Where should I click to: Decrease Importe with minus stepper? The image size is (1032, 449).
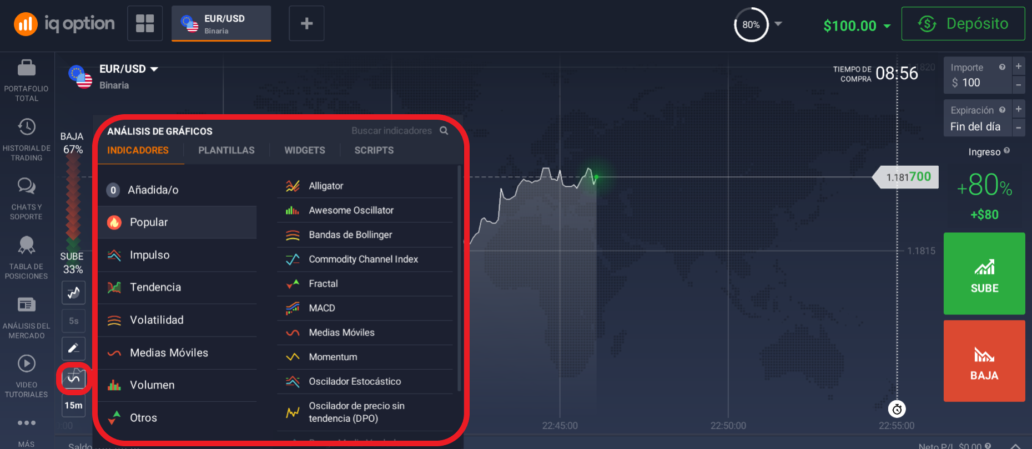point(1019,84)
